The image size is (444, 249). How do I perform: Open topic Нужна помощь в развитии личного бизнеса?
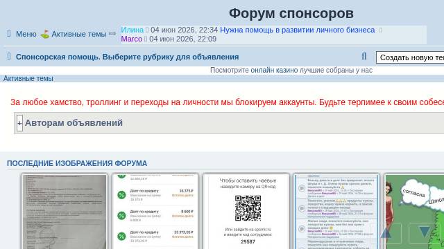[298, 30]
